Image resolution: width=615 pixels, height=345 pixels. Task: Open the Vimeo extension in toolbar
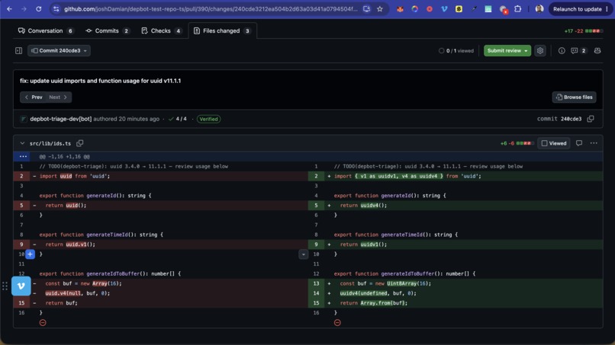444,9
